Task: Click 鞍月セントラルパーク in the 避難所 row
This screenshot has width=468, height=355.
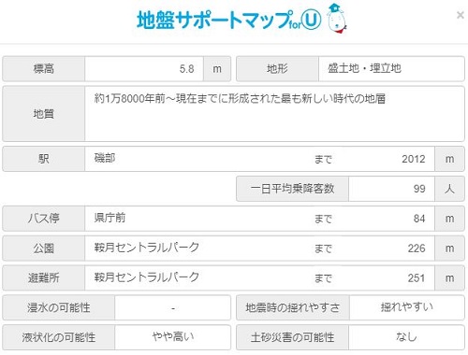Action: (147, 277)
